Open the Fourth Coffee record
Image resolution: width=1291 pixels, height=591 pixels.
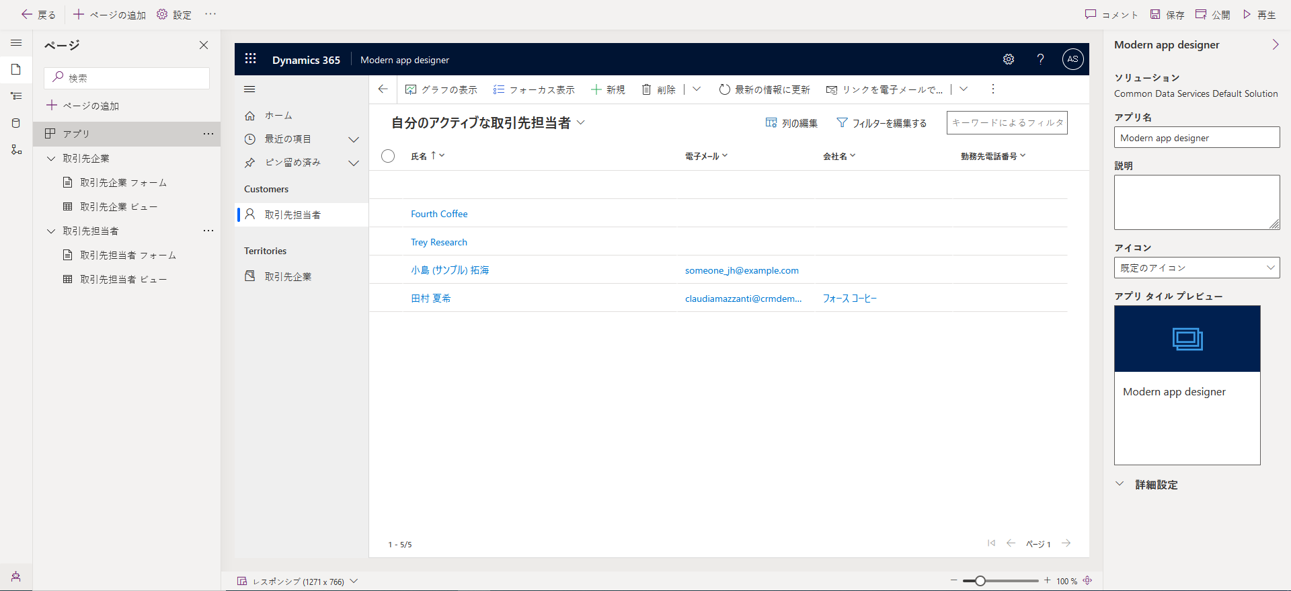[x=439, y=214]
